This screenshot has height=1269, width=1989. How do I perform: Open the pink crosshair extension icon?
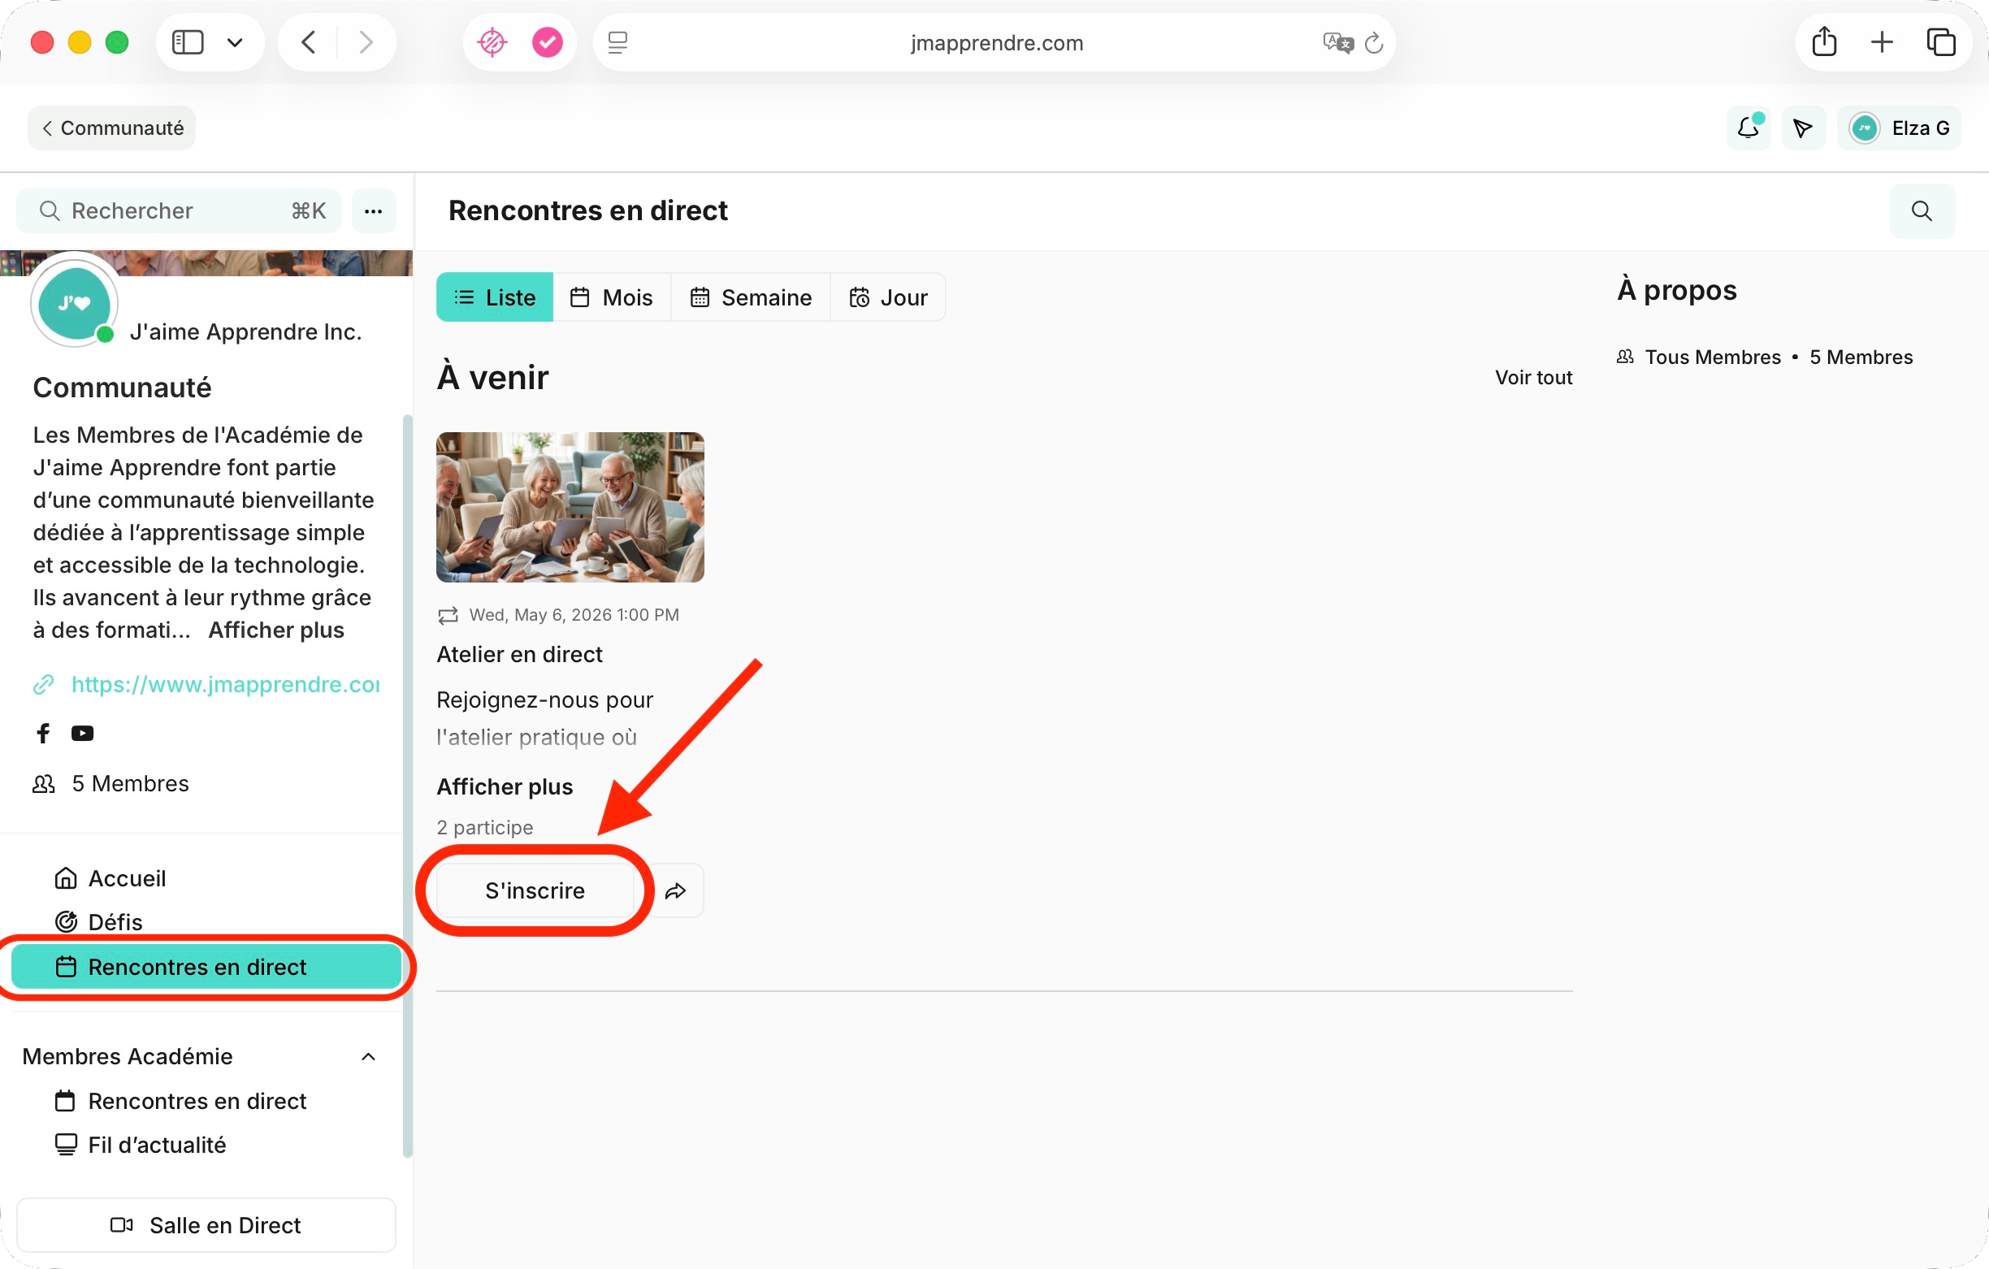492,42
